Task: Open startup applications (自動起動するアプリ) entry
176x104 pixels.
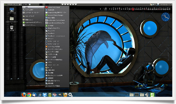Action: 57,81
